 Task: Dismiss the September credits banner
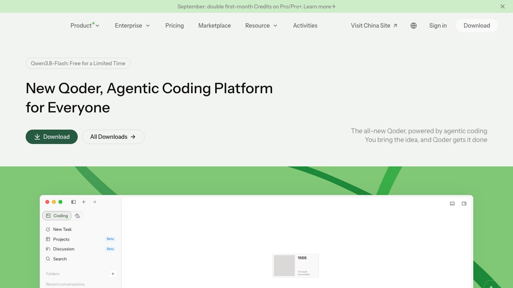point(503,6)
